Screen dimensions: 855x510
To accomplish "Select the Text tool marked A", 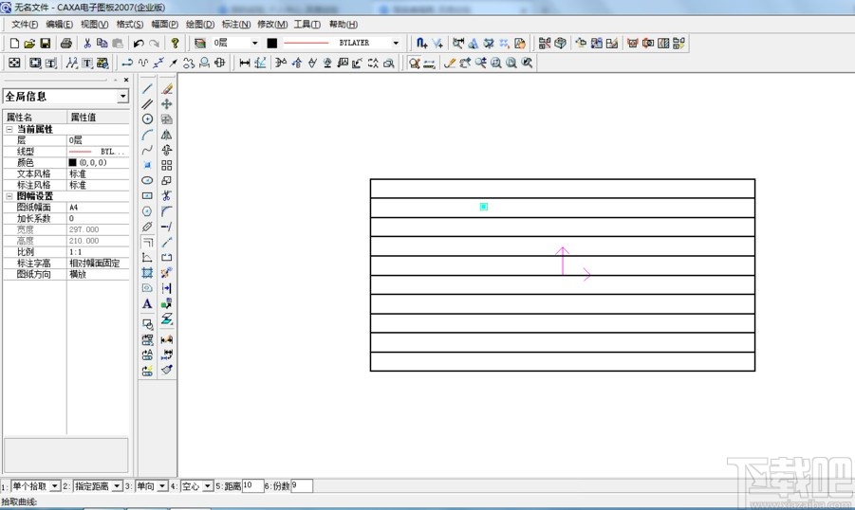I will (x=147, y=304).
